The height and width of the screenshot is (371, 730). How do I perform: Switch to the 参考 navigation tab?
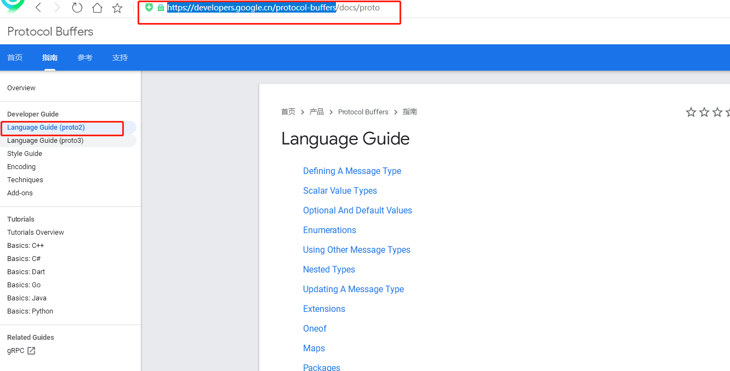pyautogui.click(x=85, y=57)
